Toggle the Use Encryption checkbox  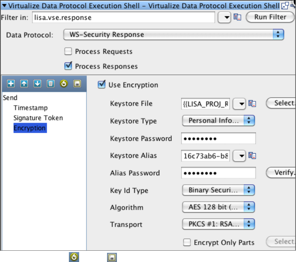point(102,85)
